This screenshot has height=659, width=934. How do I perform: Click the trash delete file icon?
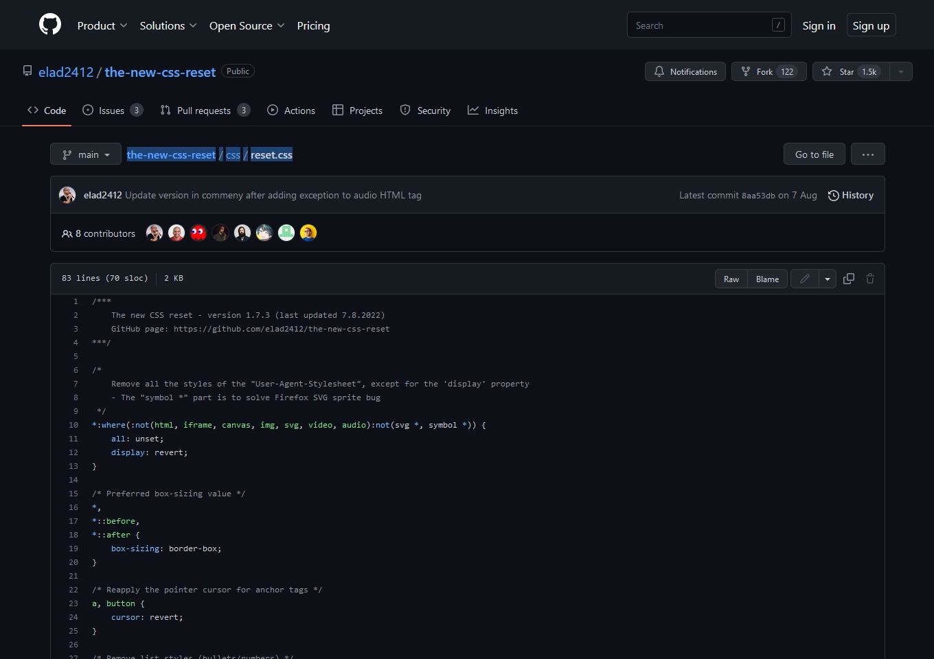[870, 279]
